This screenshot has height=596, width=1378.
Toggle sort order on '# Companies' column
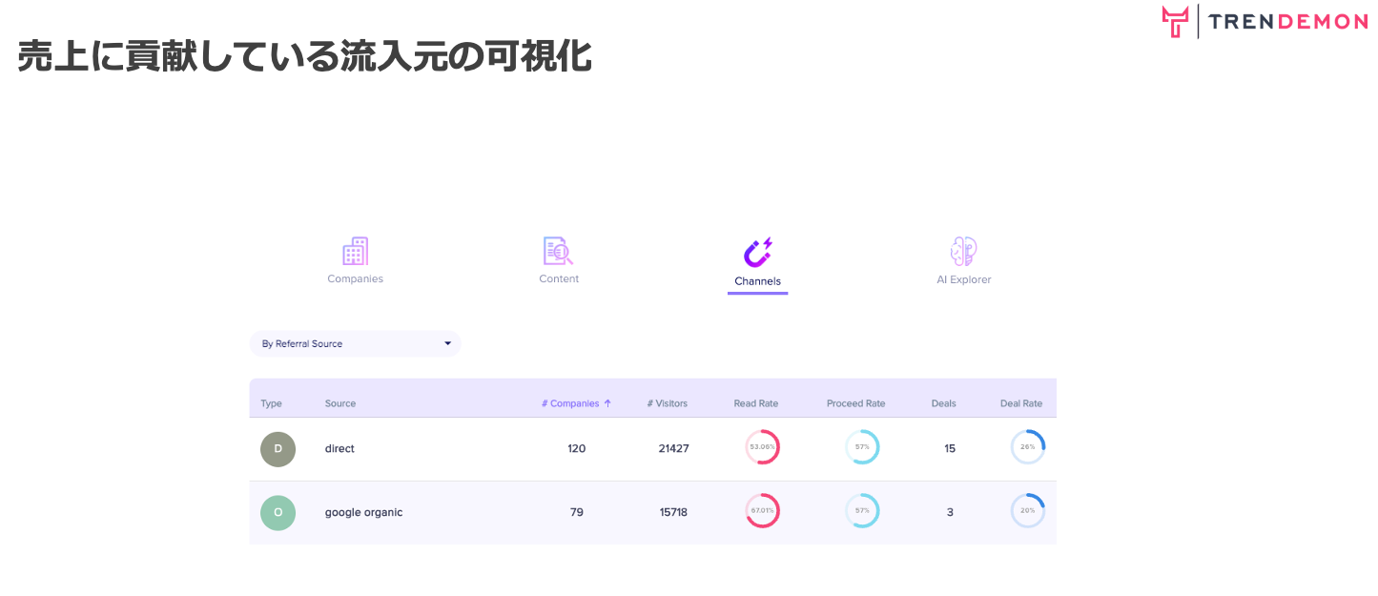(575, 402)
